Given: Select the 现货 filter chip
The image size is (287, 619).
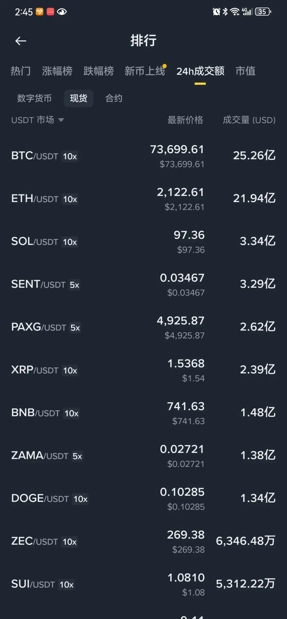Looking at the screenshot, I should click(x=78, y=98).
